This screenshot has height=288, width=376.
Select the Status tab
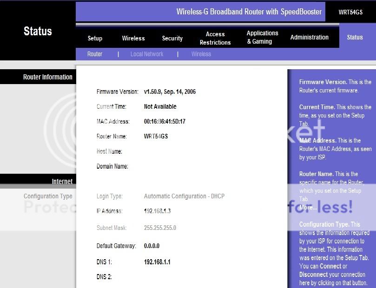click(355, 37)
